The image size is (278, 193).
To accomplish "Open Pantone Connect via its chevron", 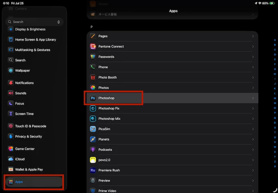I will (253, 47).
